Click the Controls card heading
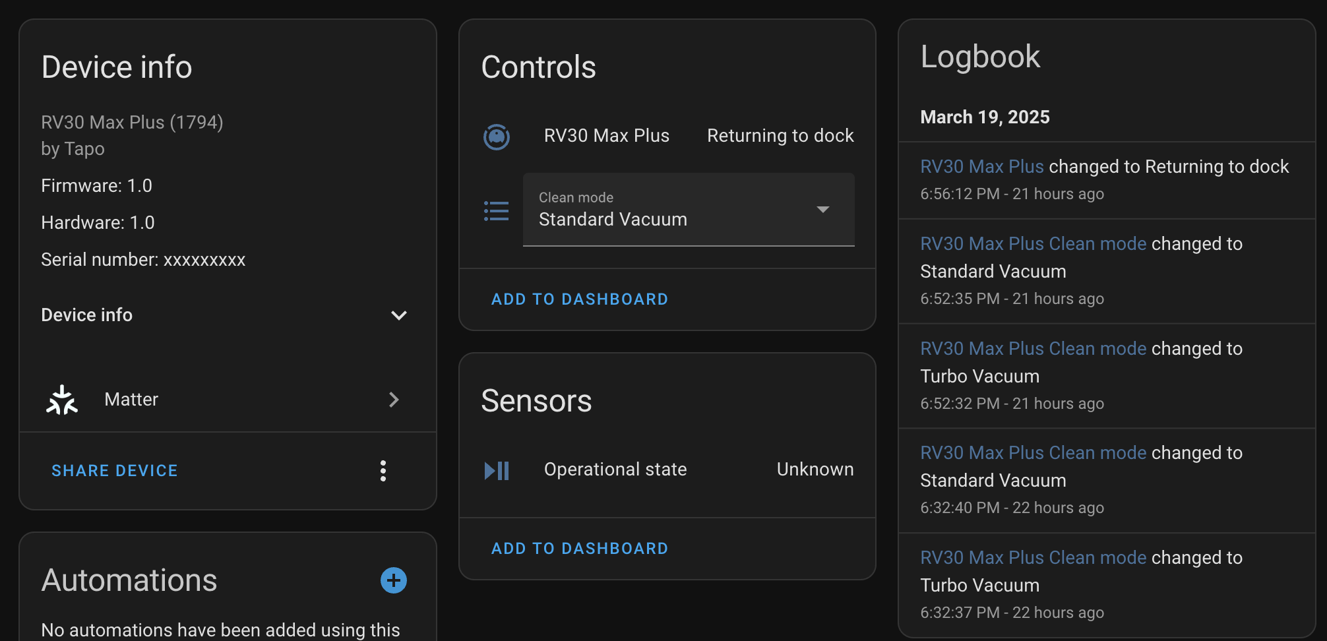Viewport: 1327px width, 641px height. tap(538, 67)
